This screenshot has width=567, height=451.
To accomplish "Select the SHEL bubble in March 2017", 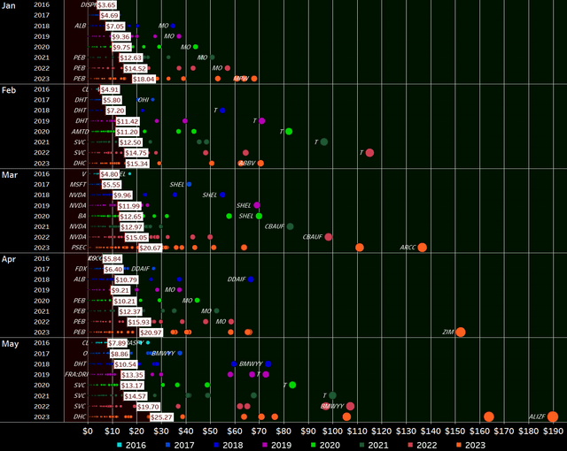I will point(189,184).
